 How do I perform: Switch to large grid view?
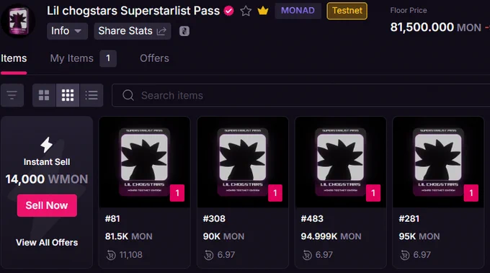[x=44, y=95]
